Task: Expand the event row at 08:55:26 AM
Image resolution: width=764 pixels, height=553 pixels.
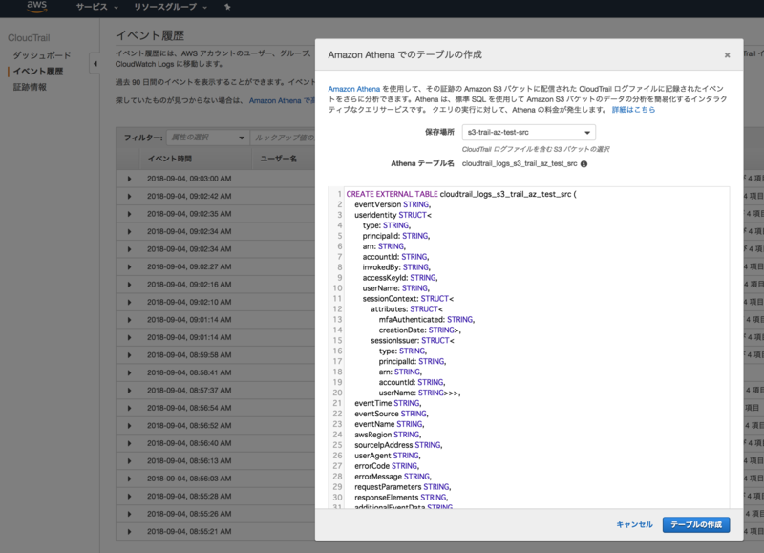Action: point(129,514)
